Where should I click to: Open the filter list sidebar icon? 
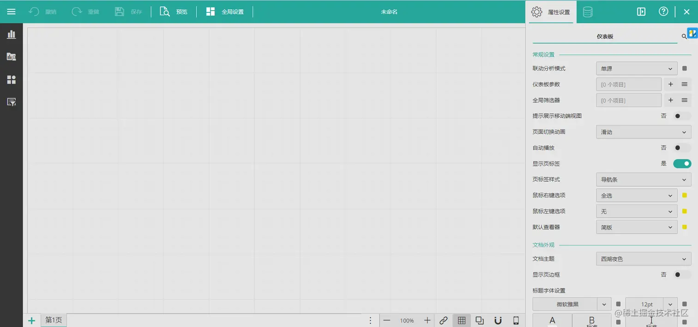pyautogui.click(x=12, y=102)
